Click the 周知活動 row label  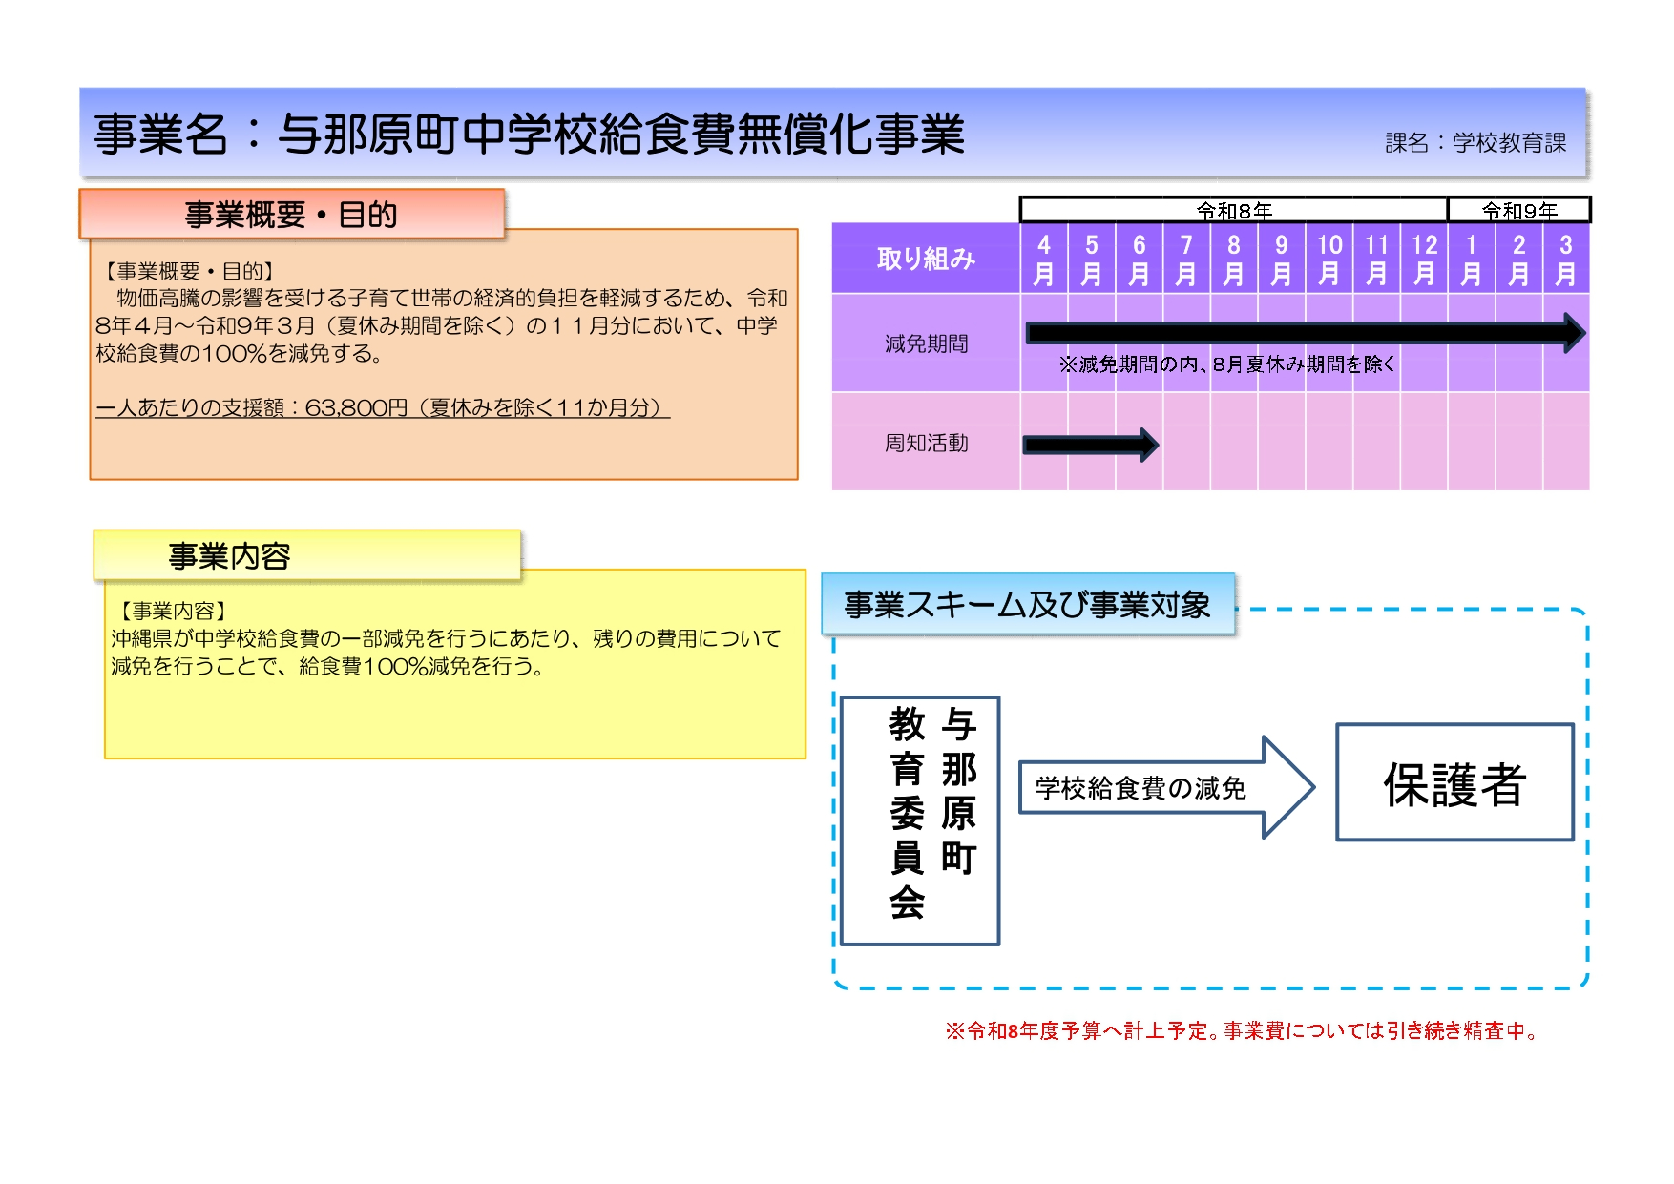[926, 443]
